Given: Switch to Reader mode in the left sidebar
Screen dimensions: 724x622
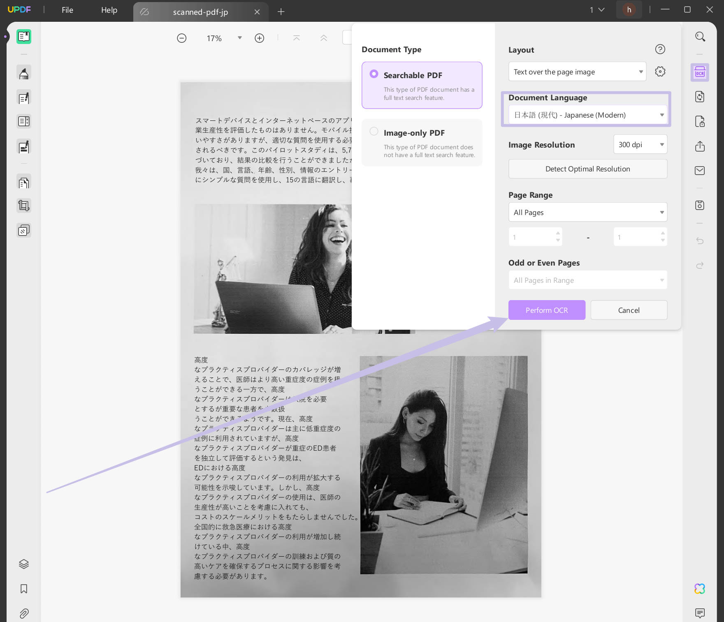Looking at the screenshot, I should pos(23,36).
